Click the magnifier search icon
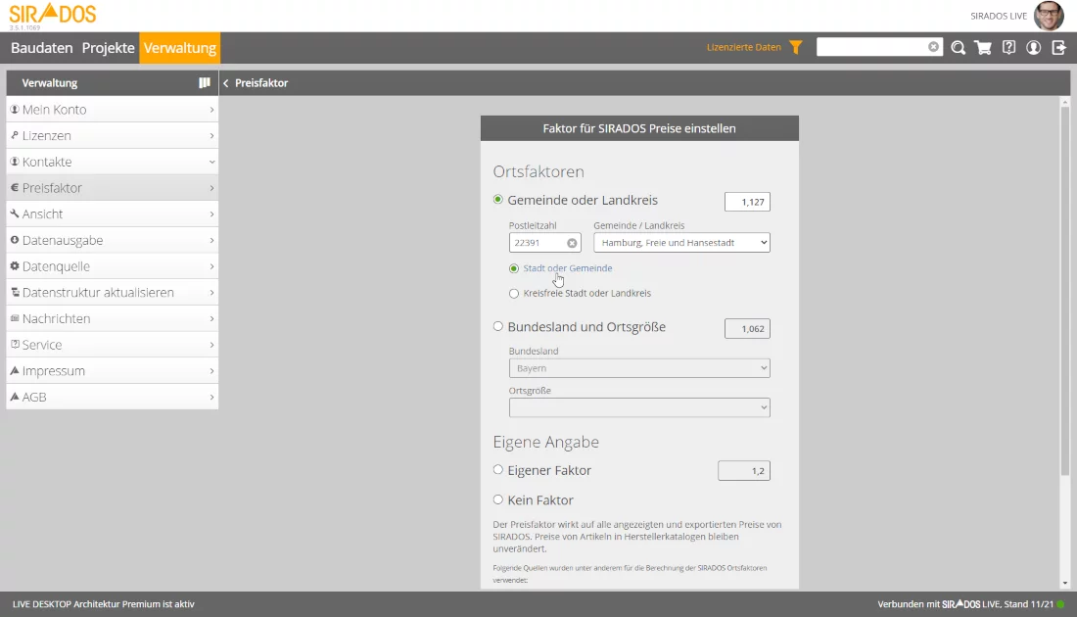 [x=958, y=47]
